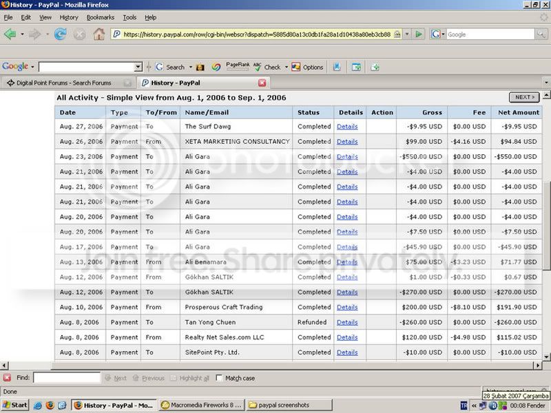Switch to Macromedia Fireworks 8 taskbar button
This screenshot has width=551, height=413.
point(202,405)
